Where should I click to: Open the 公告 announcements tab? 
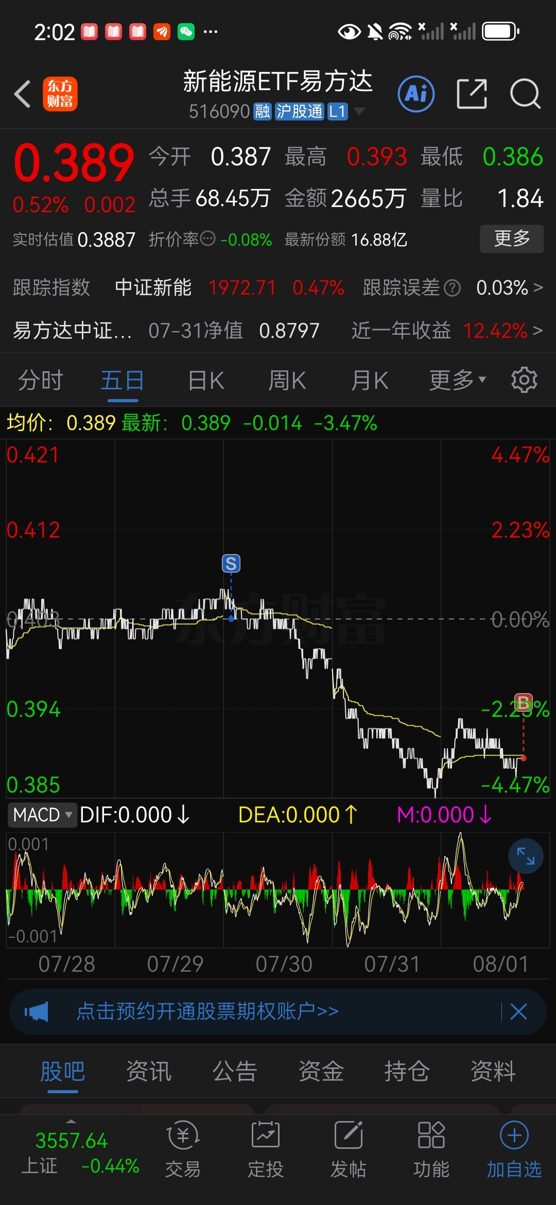click(x=235, y=1071)
